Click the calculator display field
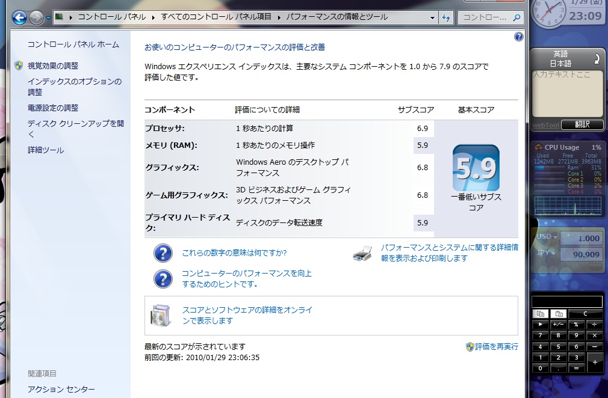This screenshot has height=398, width=608. tap(567, 302)
